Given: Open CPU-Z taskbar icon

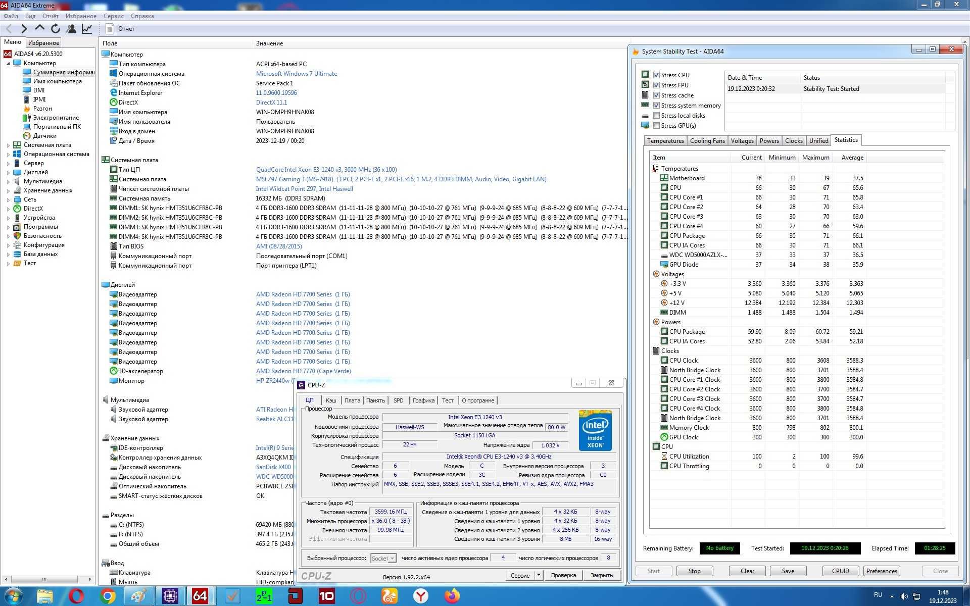Looking at the screenshot, I should (x=170, y=596).
